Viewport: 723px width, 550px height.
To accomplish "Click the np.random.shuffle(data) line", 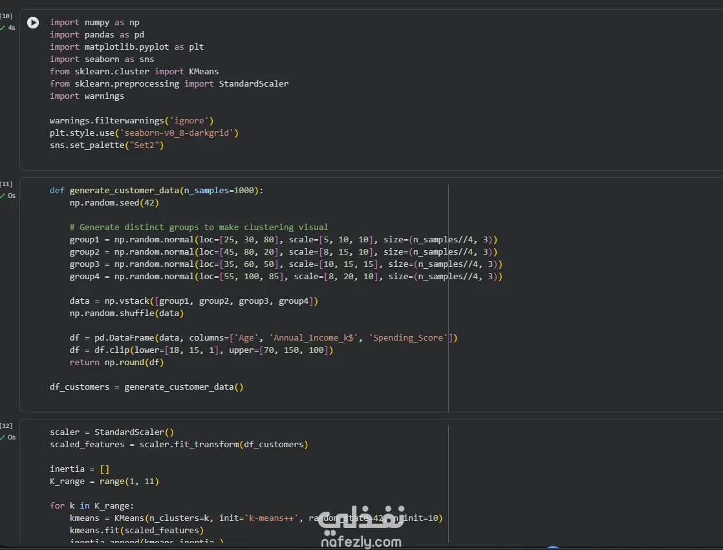I will (x=127, y=313).
